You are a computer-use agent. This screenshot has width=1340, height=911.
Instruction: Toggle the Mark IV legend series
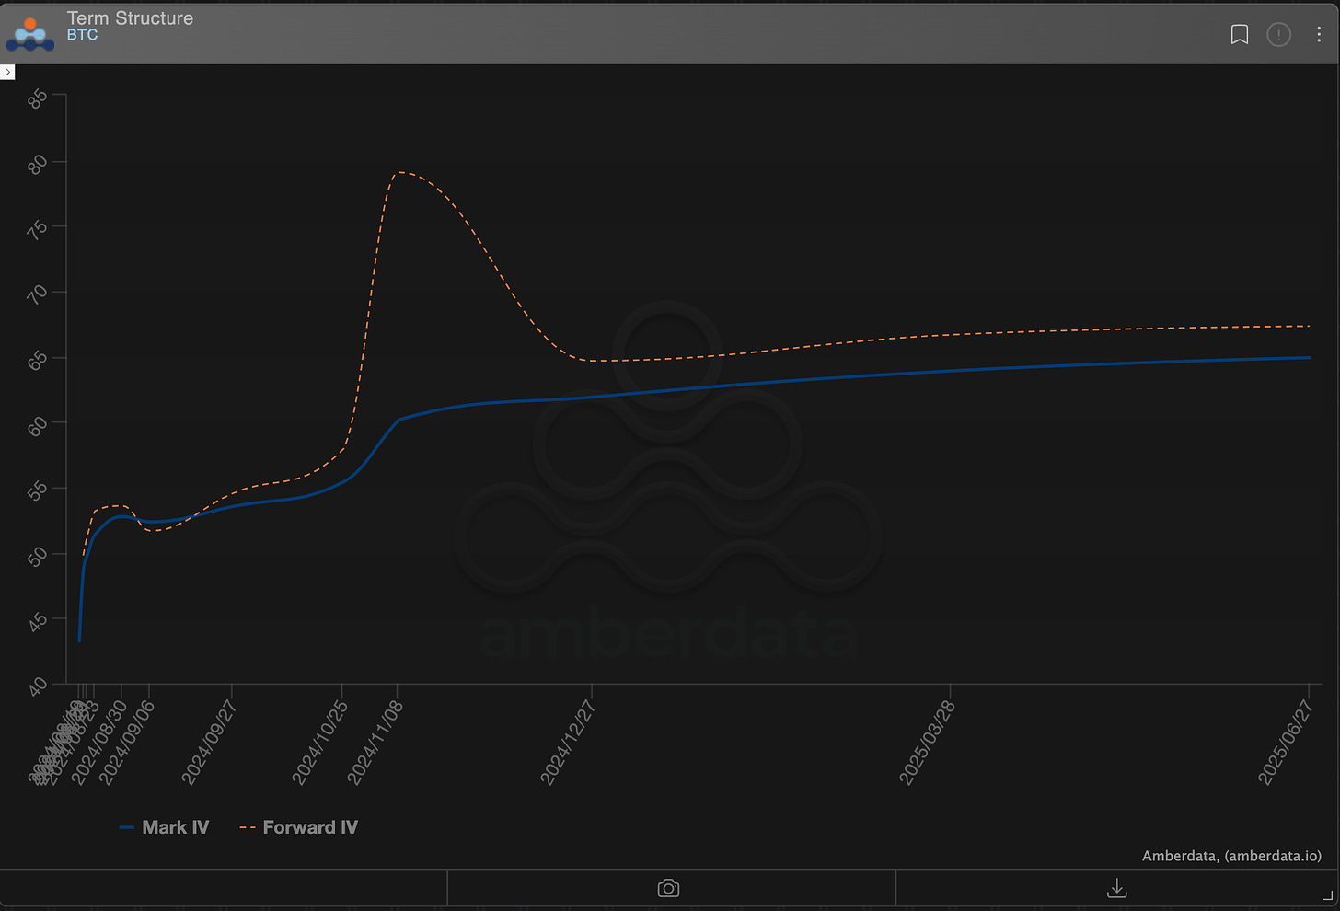coord(164,827)
